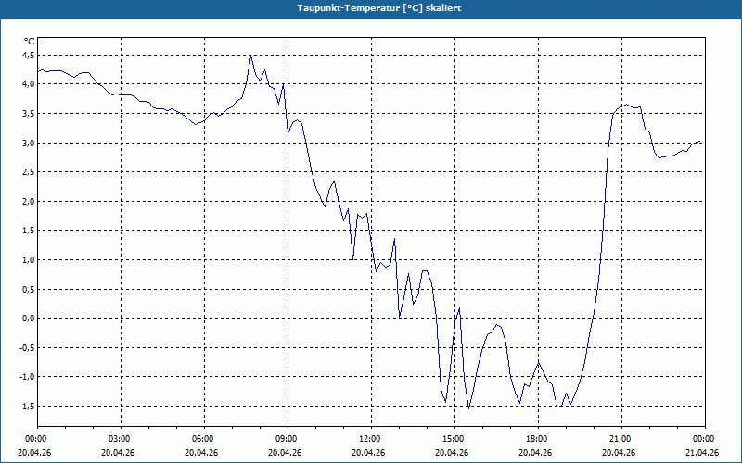
Task: Click the chart title Taupunkt-Temperatur [°C] skaliert
Action: pyautogui.click(x=379, y=8)
